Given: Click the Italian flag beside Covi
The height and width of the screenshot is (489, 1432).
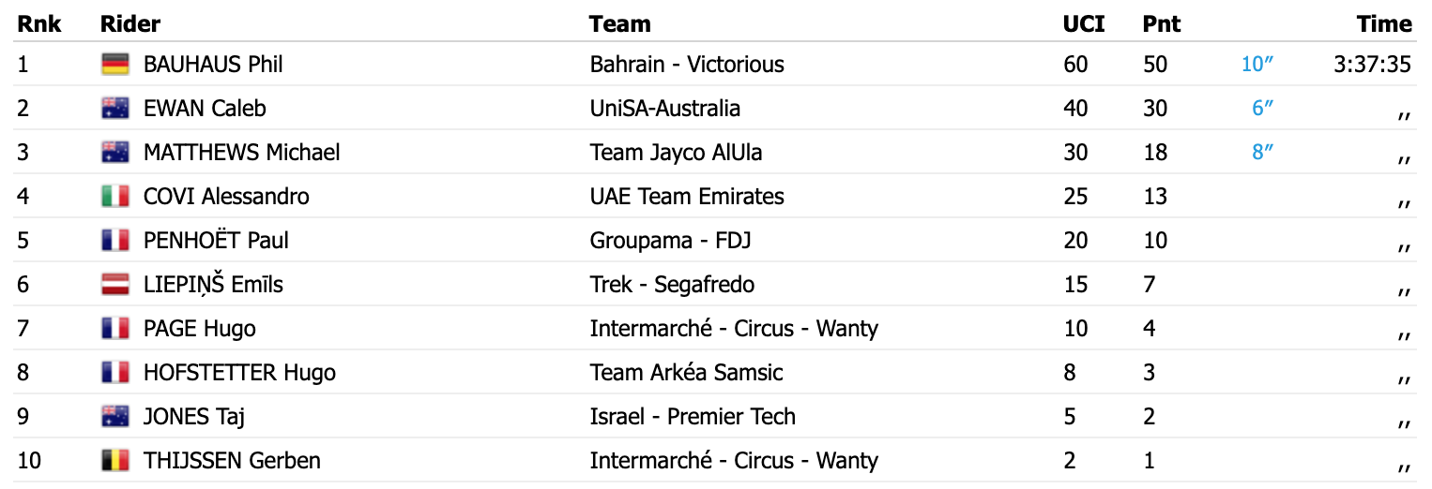Looking at the screenshot, I should tap(114, 197).
